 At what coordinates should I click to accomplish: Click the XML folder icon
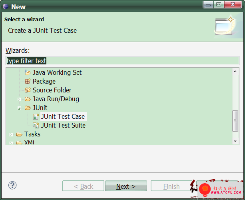19,142
